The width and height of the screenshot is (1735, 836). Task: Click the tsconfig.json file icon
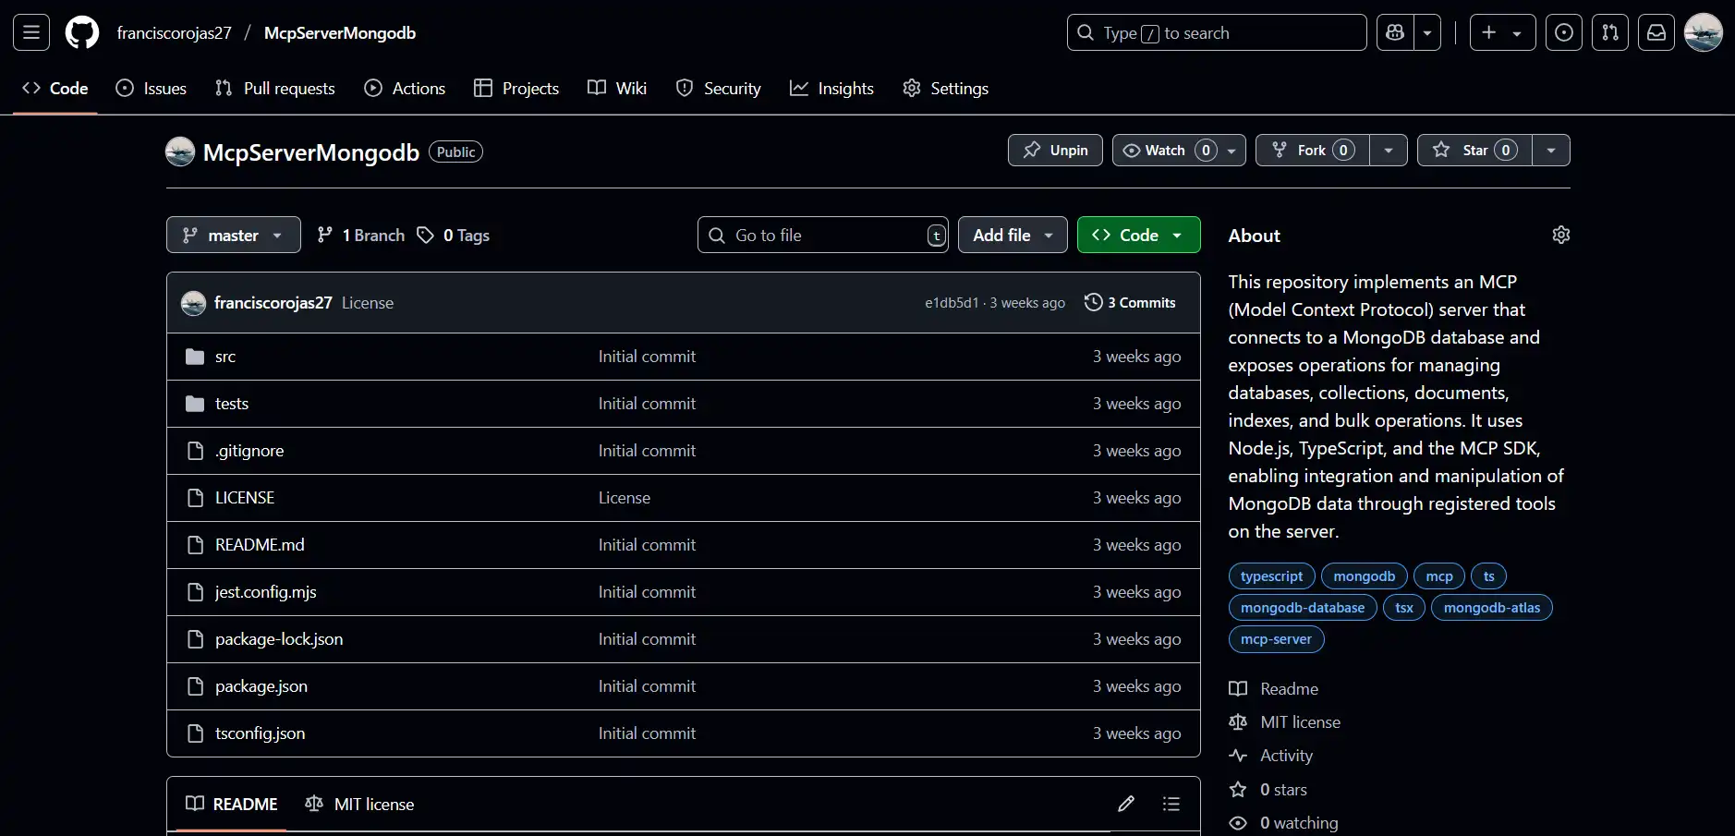point(195,733)
